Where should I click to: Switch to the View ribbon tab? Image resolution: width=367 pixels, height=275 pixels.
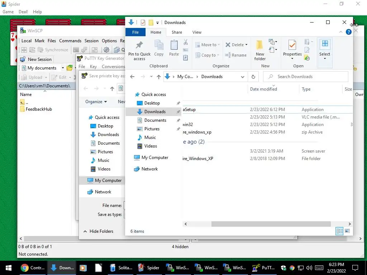197,32
